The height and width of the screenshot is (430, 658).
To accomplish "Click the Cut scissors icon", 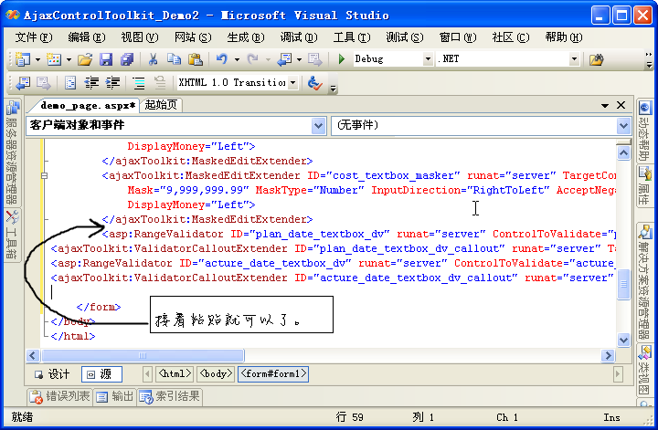I will pyautogui.click(x=154, y=59).
